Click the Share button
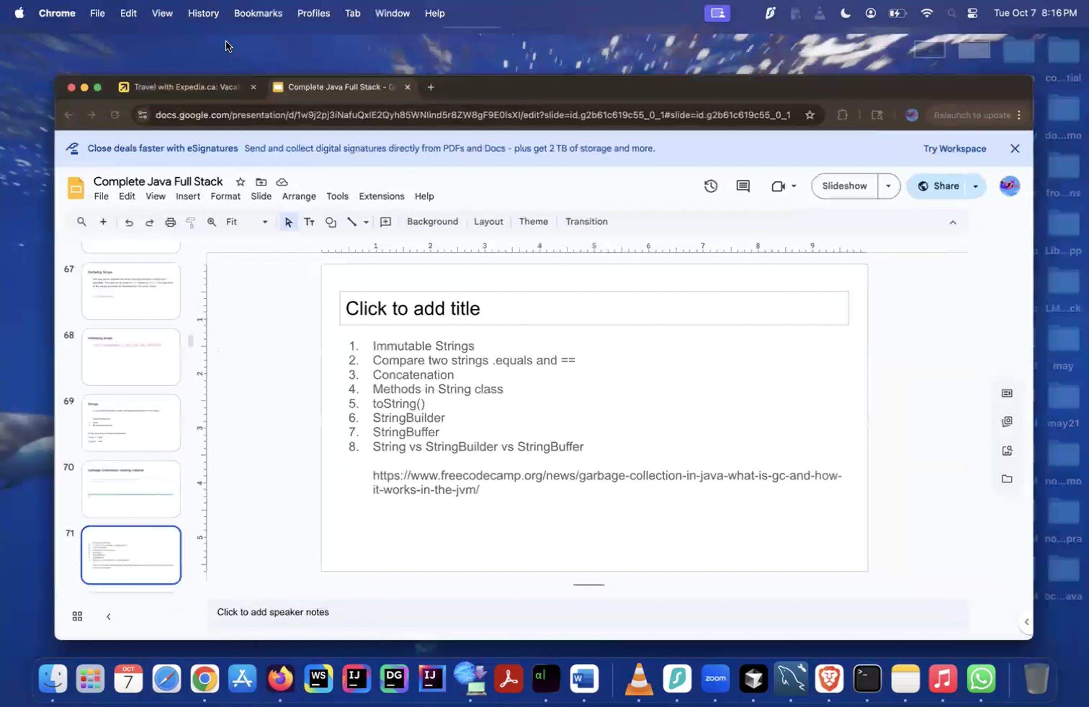The image size is (1089, 707). pyautogui.click(x=938, y=186)
